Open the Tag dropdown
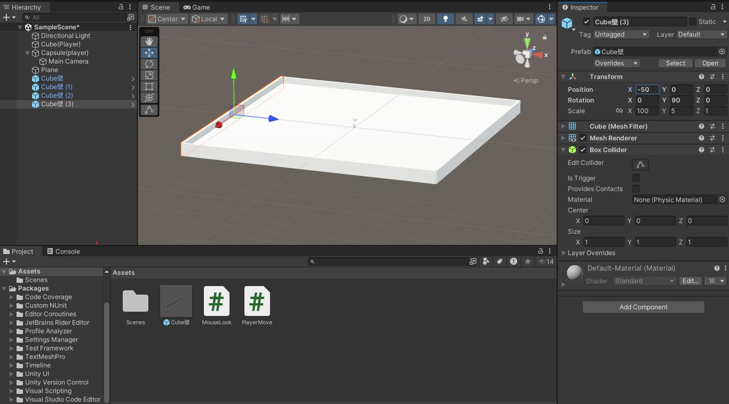 [621, 35]
